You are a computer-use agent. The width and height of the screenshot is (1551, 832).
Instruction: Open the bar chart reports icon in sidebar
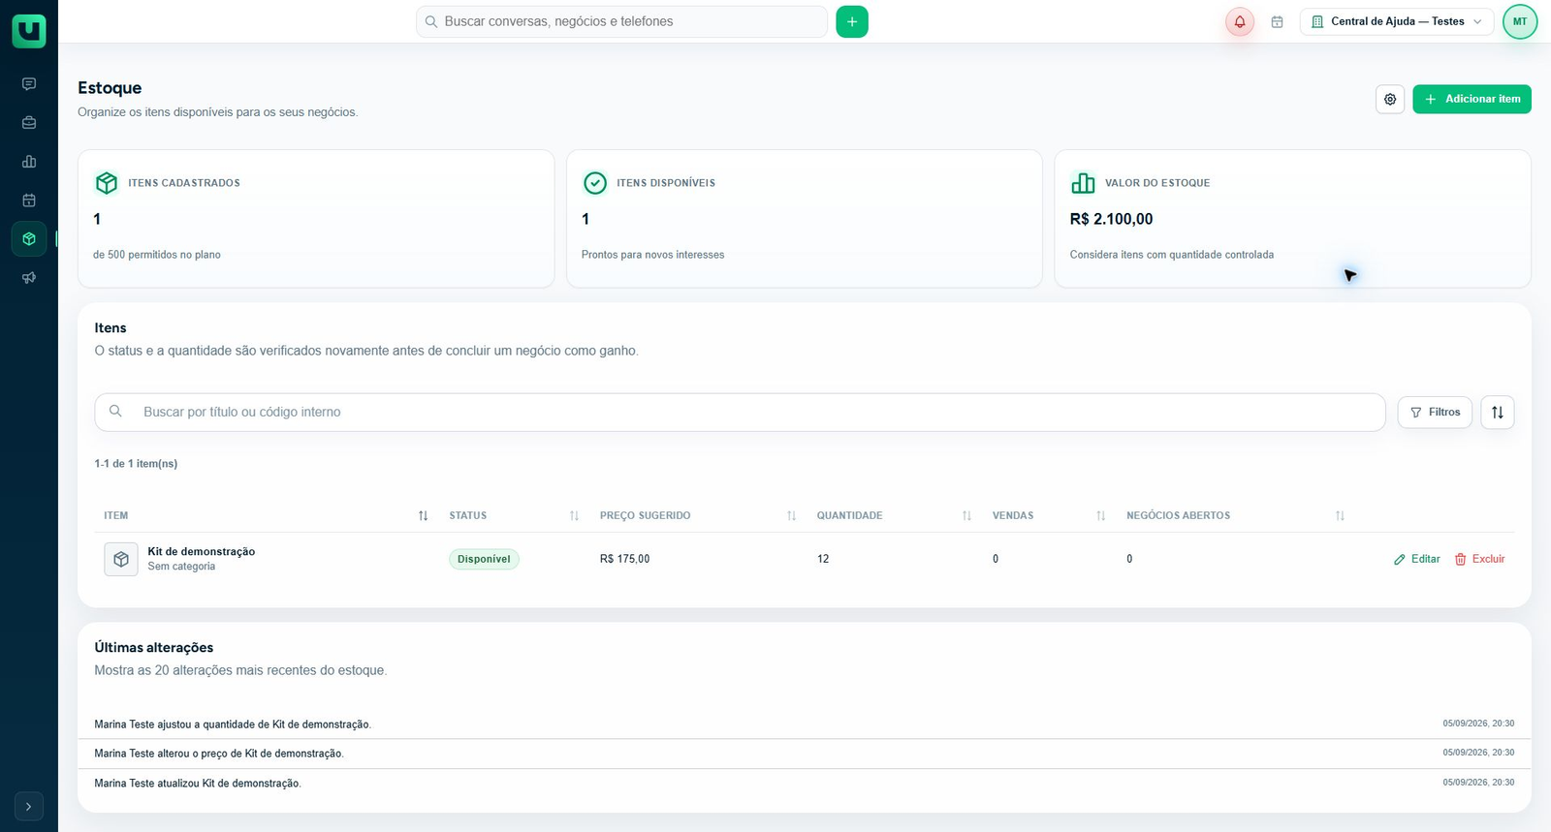point(29,162)
